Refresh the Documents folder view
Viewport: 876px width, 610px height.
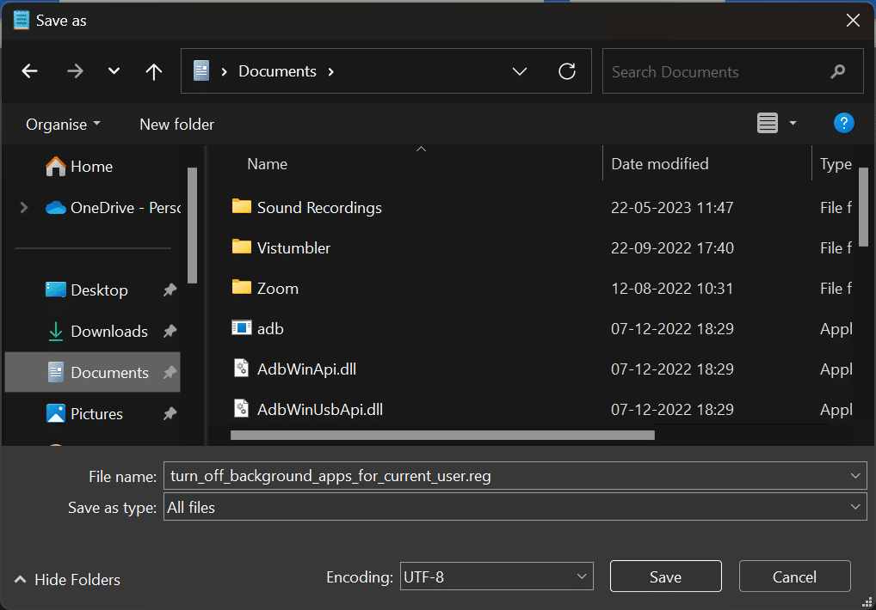pyautogui.click(x=567, y=71)
